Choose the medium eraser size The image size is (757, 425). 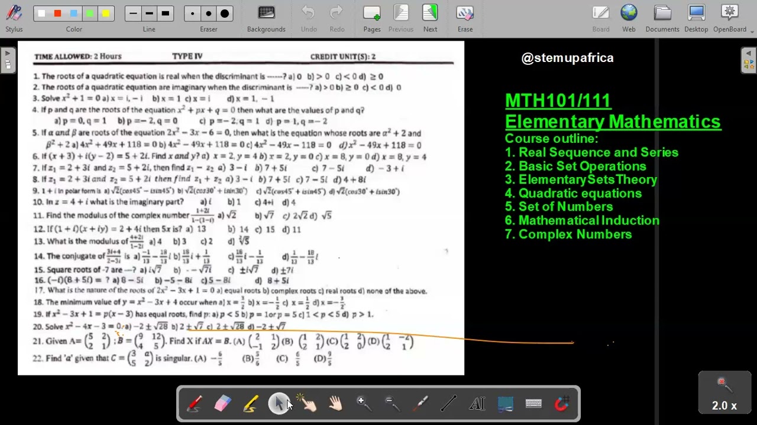pos(208,14)
